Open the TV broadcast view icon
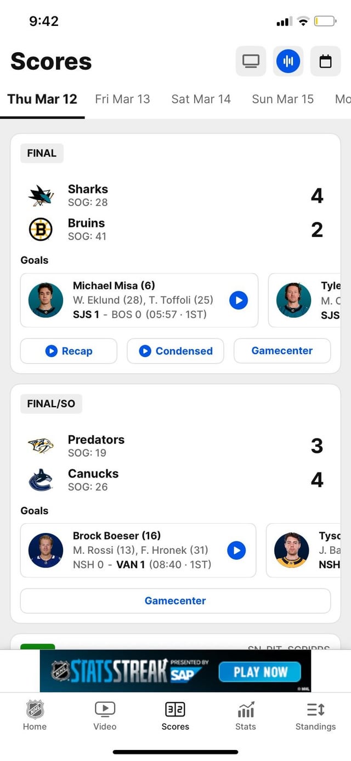Viewport: 351px width, 761px height. click(251, 61)
